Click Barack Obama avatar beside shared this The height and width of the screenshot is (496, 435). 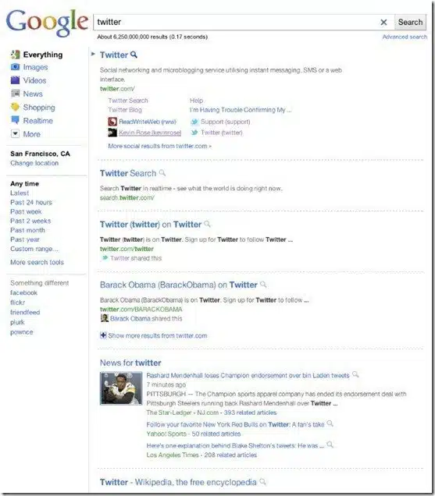[x=104, y=318]
